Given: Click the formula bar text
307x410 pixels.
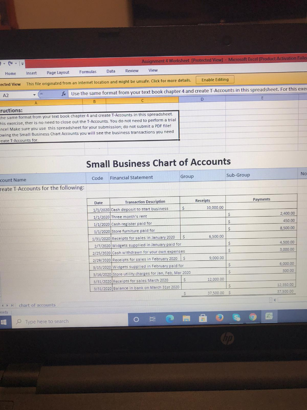Looking at the screenshot, I should (x=189, y=91).
